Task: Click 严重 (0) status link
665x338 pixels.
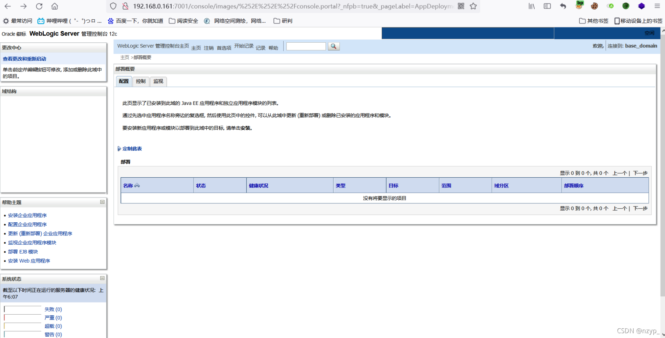Action: (x=53, y=318)
